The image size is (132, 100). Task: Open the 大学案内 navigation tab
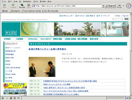click(7, 39)
